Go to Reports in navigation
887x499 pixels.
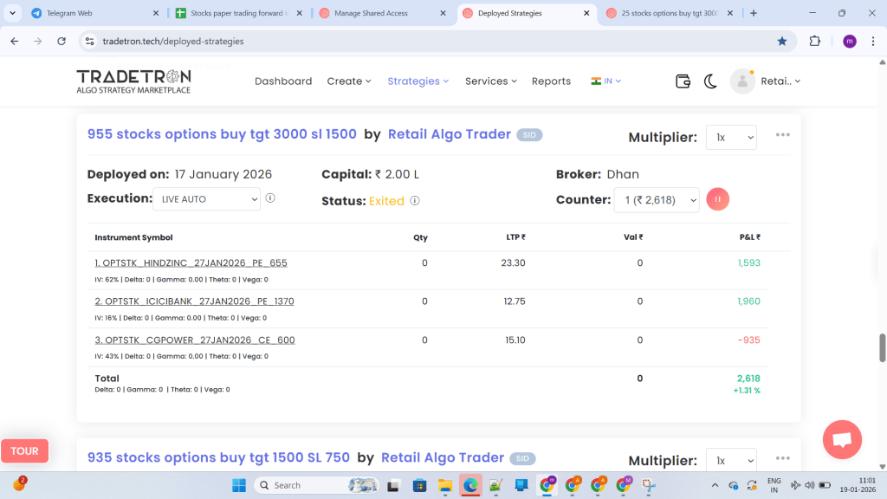(551, 81)
